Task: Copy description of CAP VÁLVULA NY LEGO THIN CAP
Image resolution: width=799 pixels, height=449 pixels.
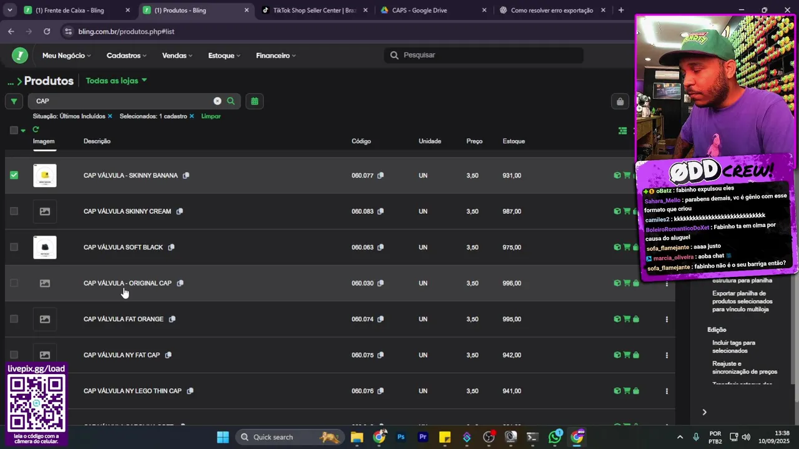Action: [190, 391]
